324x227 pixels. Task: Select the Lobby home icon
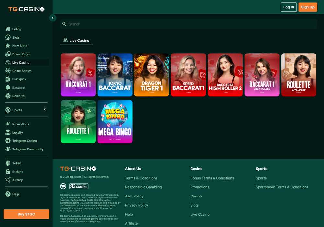click(x=7, y=29)
